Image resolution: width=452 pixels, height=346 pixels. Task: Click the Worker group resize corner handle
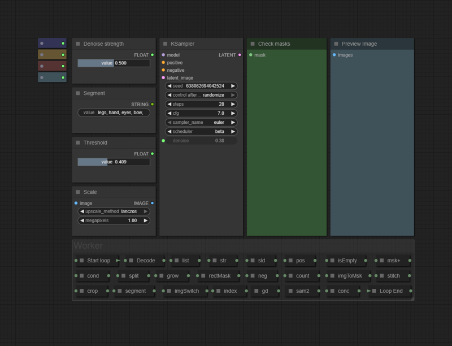[412, 299]
